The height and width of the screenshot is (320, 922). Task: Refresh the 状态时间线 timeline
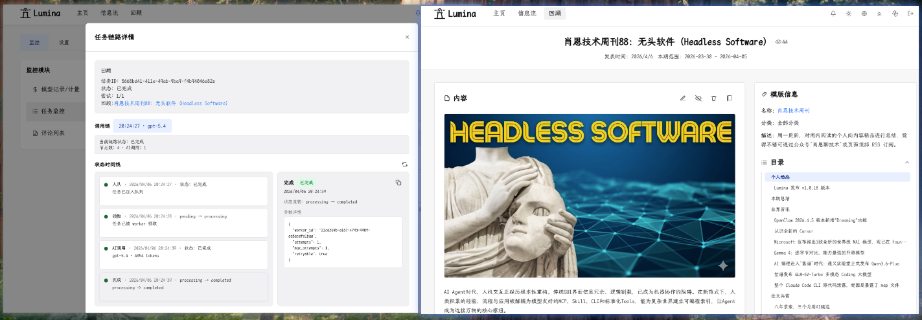[405, 165]
